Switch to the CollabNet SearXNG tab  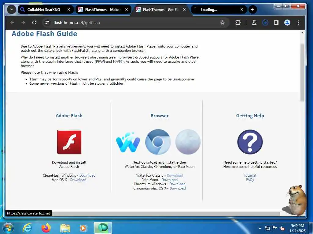tap(46, 9)
